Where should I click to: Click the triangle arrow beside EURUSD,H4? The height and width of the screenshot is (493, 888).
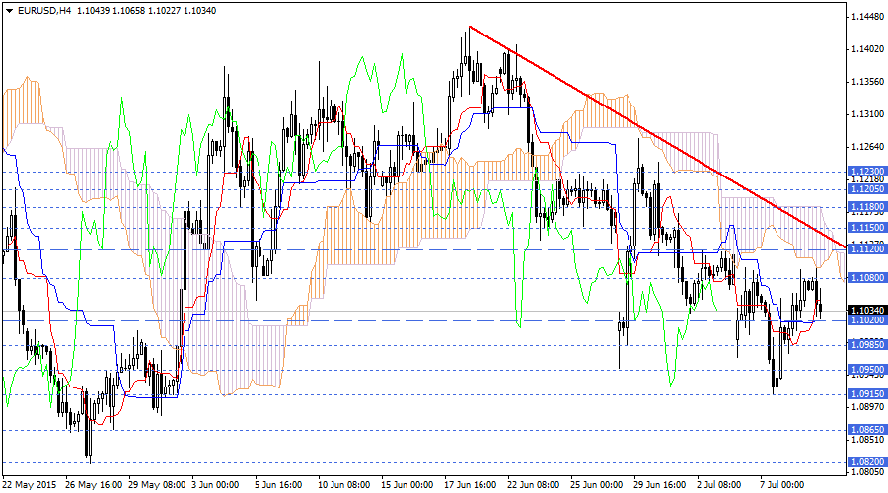[9, 11]
